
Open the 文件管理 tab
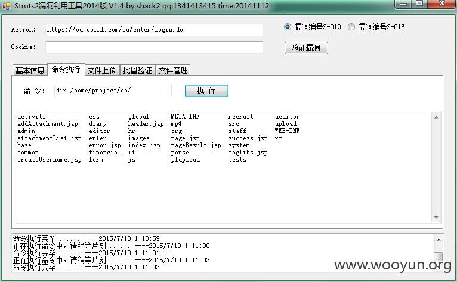(173, 70)
